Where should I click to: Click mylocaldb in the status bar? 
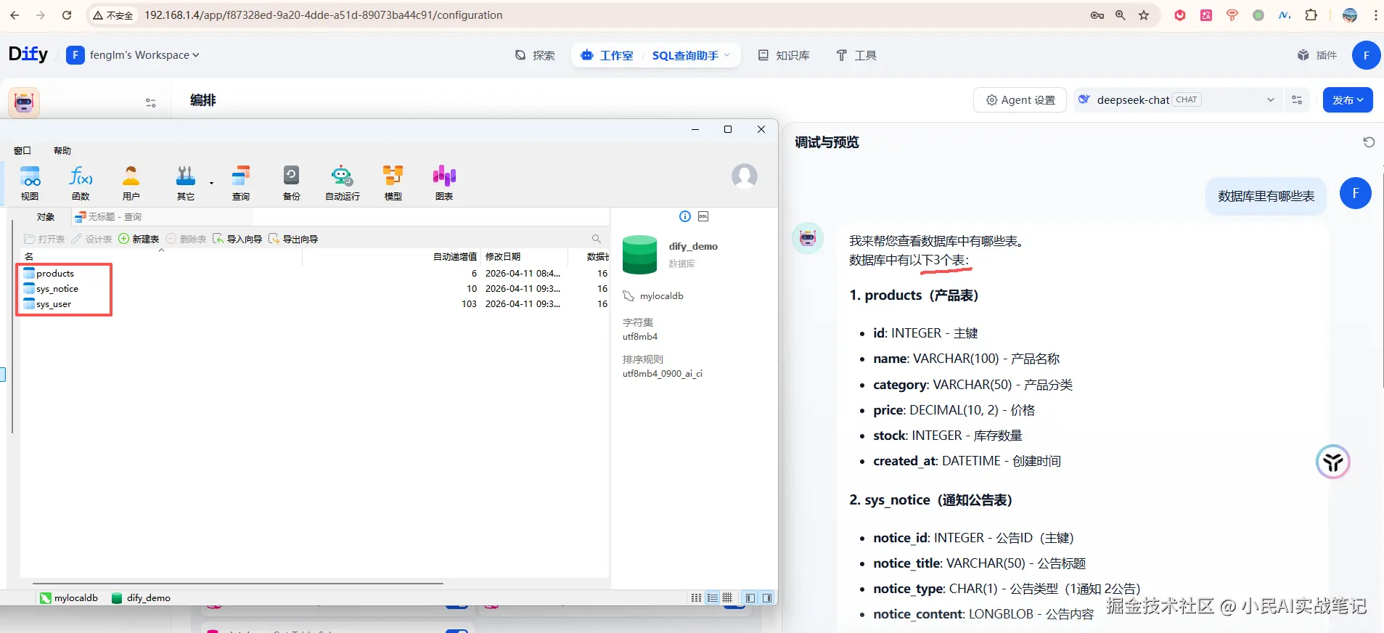(x=69, y=598)
